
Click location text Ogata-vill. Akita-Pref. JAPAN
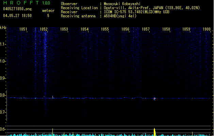pyautogui.click(x=133, y=8)
